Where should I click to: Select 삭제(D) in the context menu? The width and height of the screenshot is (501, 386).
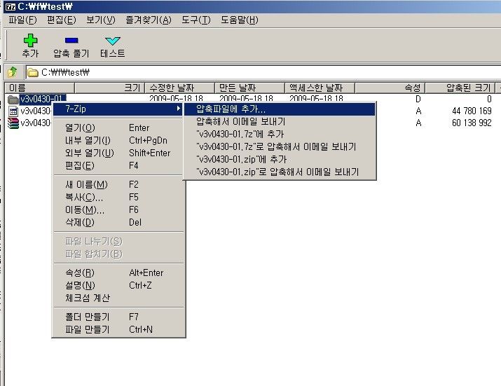[x=118, y=222]
